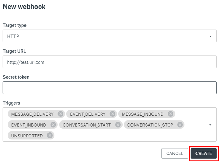Image resolution: width=222 pixels, height=166 pixels.
Task: Click the CONVERSATION_START chip label
Action: pyautogui.click(x=87, y=125)
